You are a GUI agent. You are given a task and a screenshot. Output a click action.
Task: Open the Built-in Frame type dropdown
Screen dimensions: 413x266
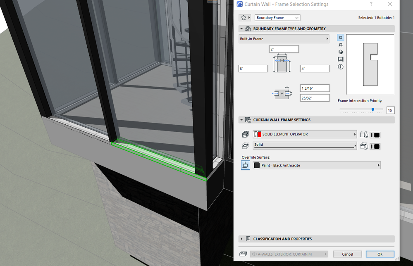[283, 38]
